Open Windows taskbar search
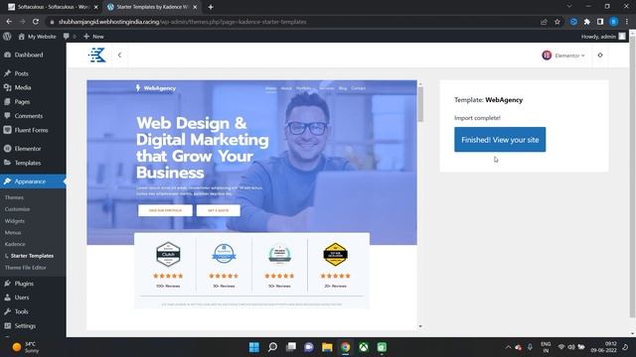This screenshot has height=357, width=636. pos(272,347)
